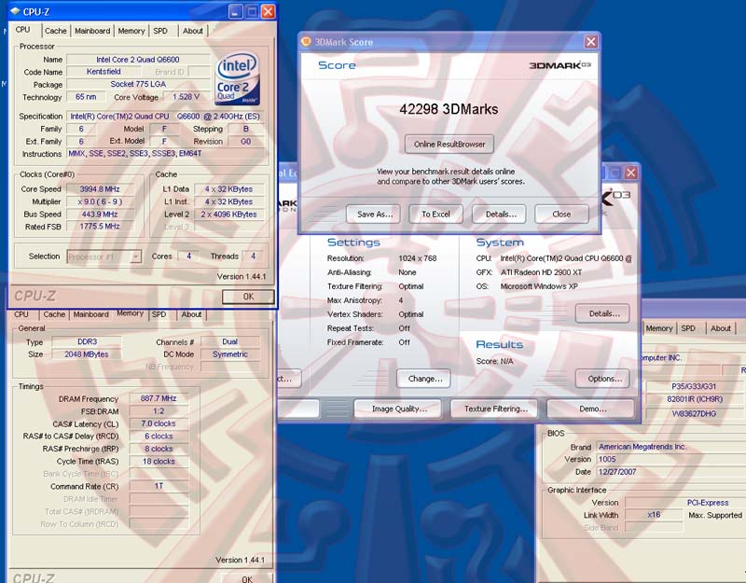Open SPD tab in top CPU-Z window
The width and height of the screenshot is (746, 583).
pos(160,31)
